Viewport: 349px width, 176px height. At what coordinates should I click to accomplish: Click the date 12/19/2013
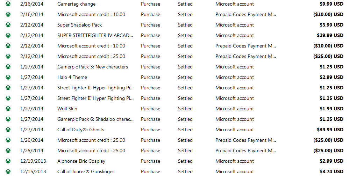[33, 161]
